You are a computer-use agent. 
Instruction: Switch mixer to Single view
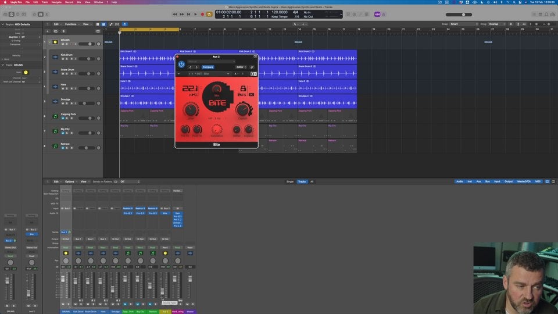pyautogui.click(x=290, y=181)
